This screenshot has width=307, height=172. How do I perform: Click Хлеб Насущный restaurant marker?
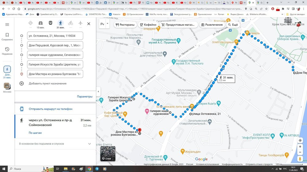(236, 42)
